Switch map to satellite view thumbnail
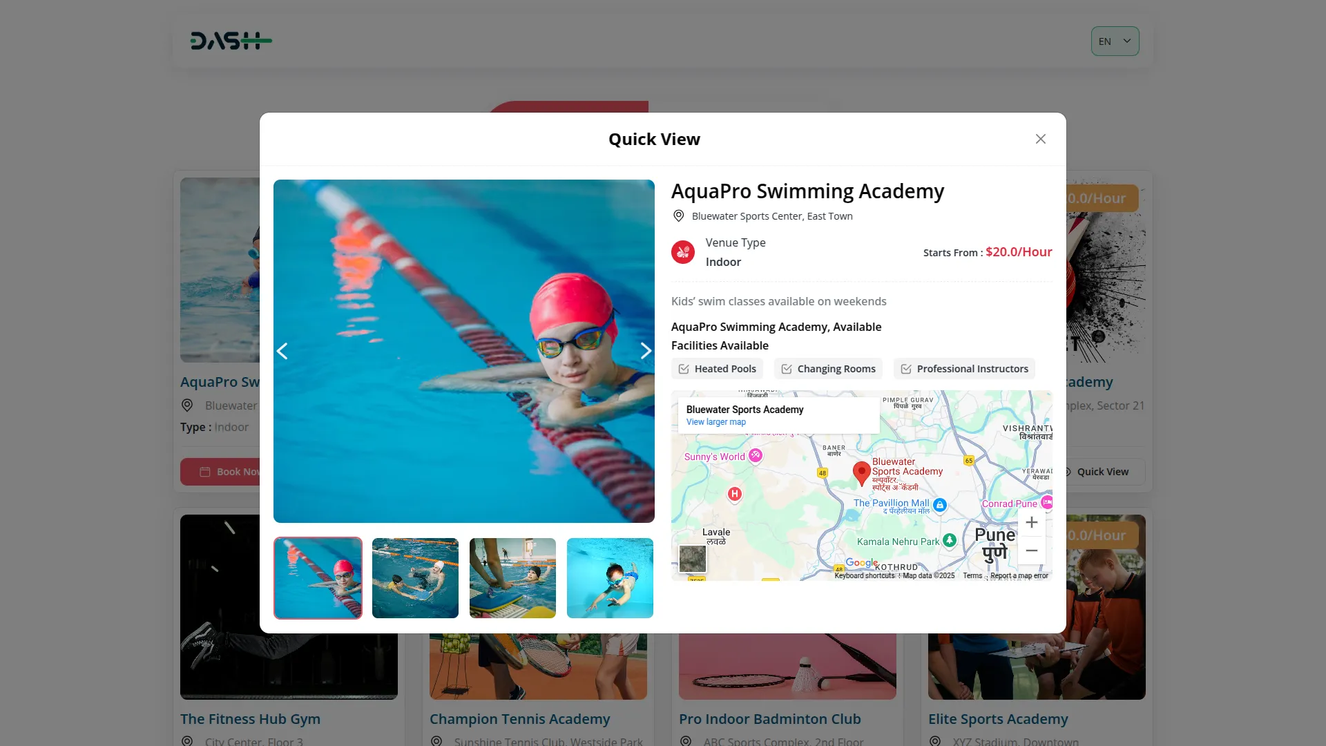Image resolution: width=1326 pixels, height=746 pixels. tap(692, 559)
